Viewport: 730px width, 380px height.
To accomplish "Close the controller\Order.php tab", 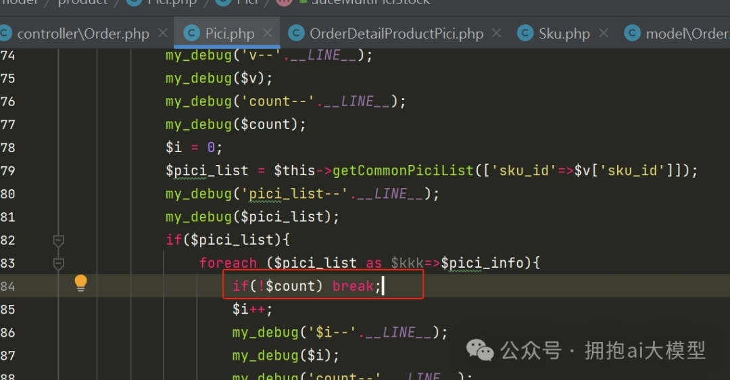I will [x=162, y=33].
